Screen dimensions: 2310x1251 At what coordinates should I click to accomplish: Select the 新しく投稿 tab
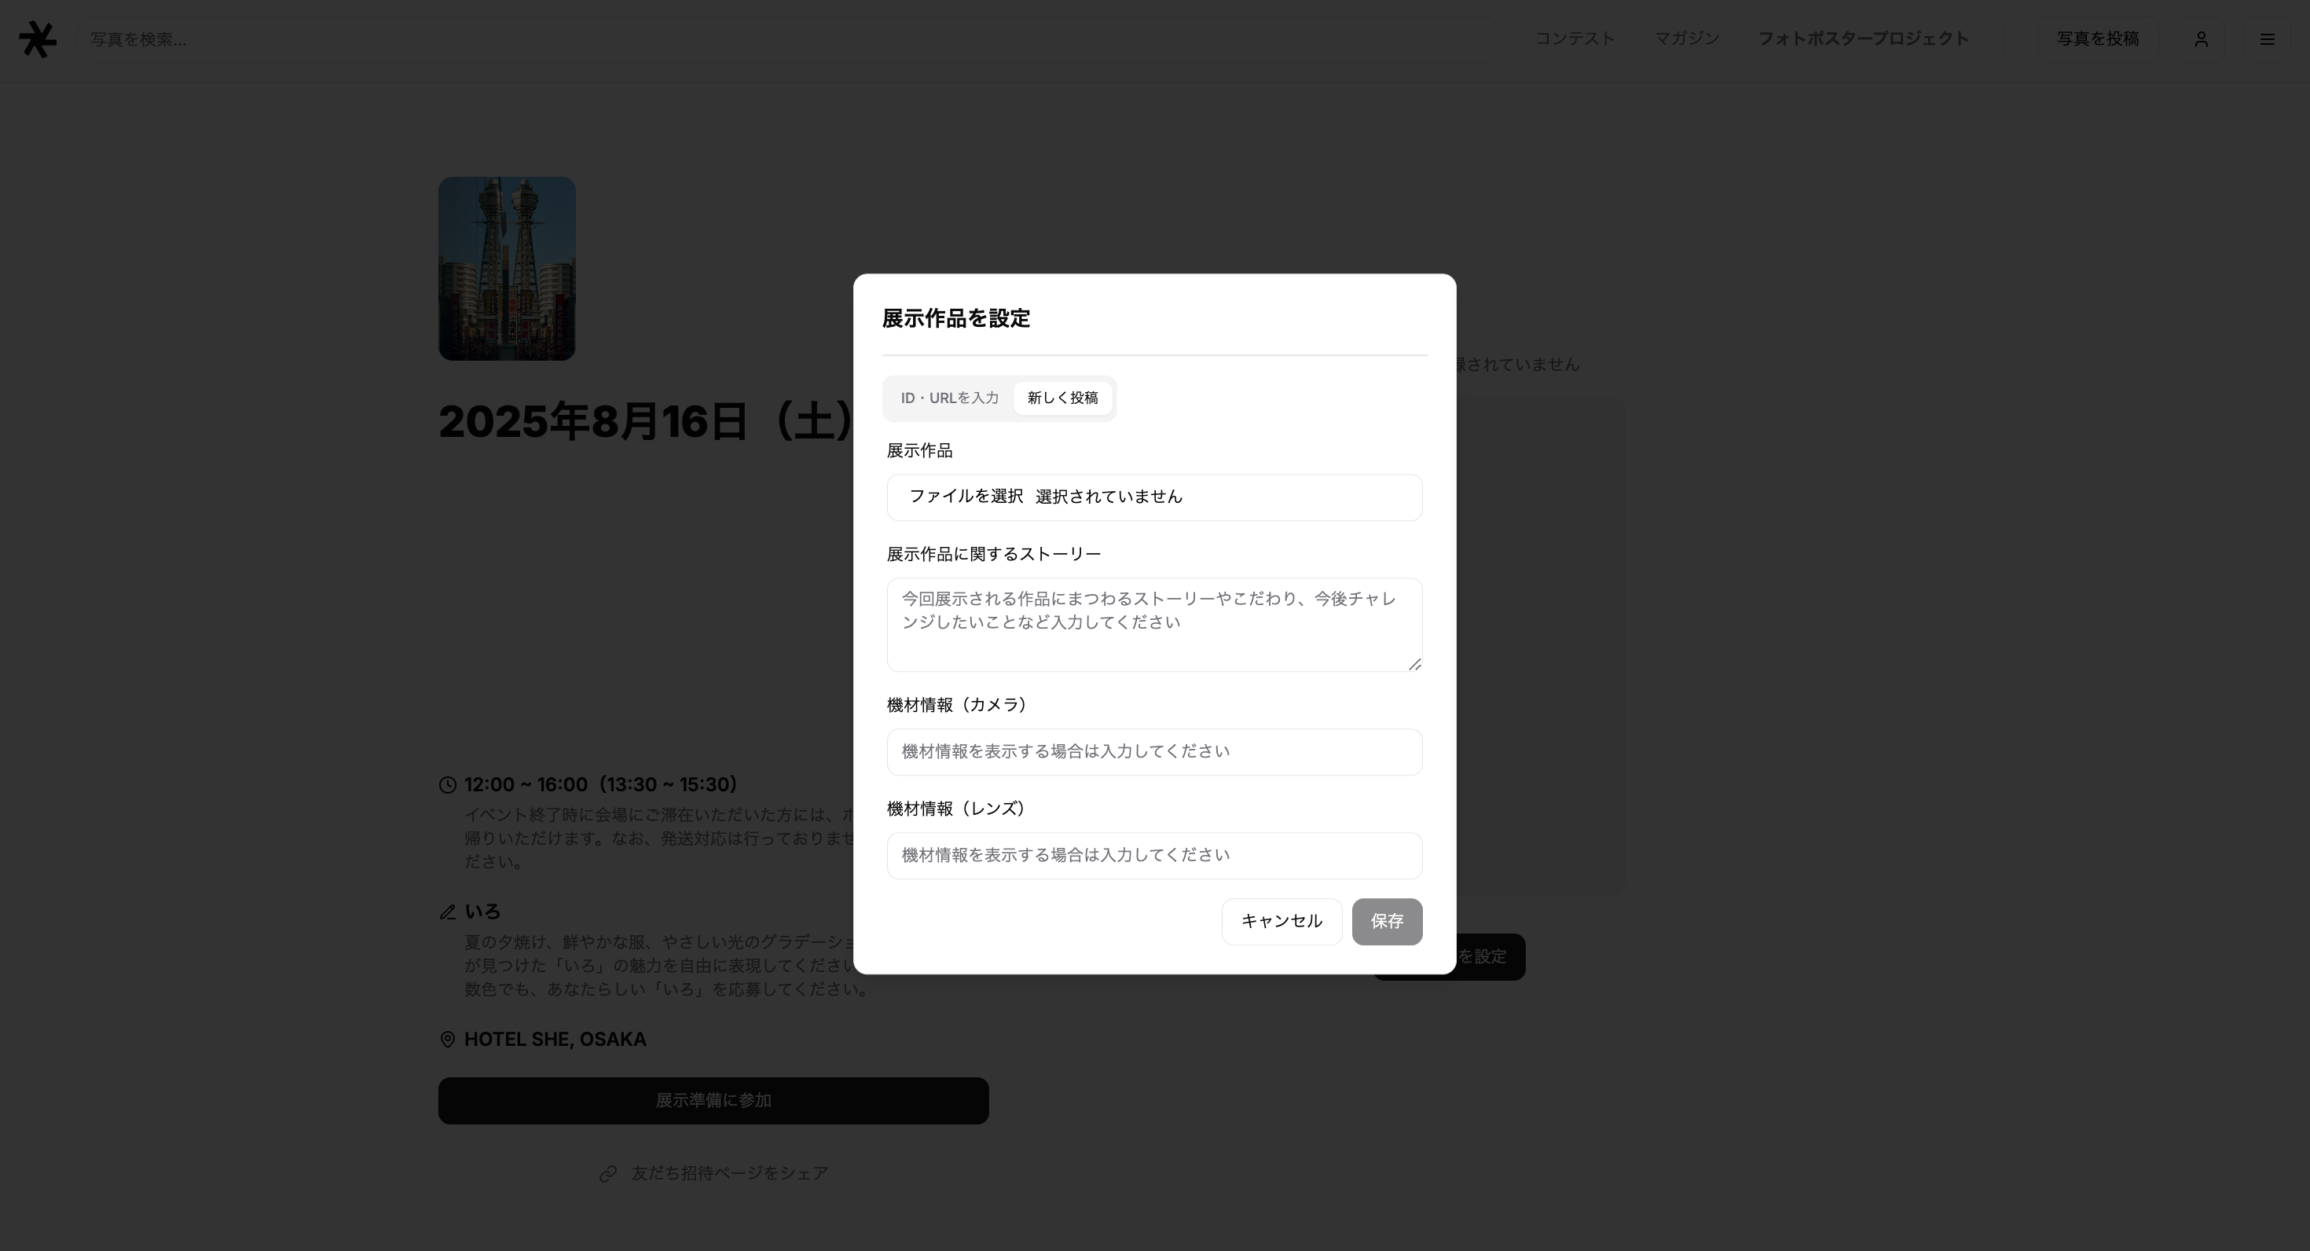tap(1062, 398)
